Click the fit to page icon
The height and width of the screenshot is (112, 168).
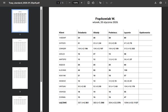[x=88, y=3]
